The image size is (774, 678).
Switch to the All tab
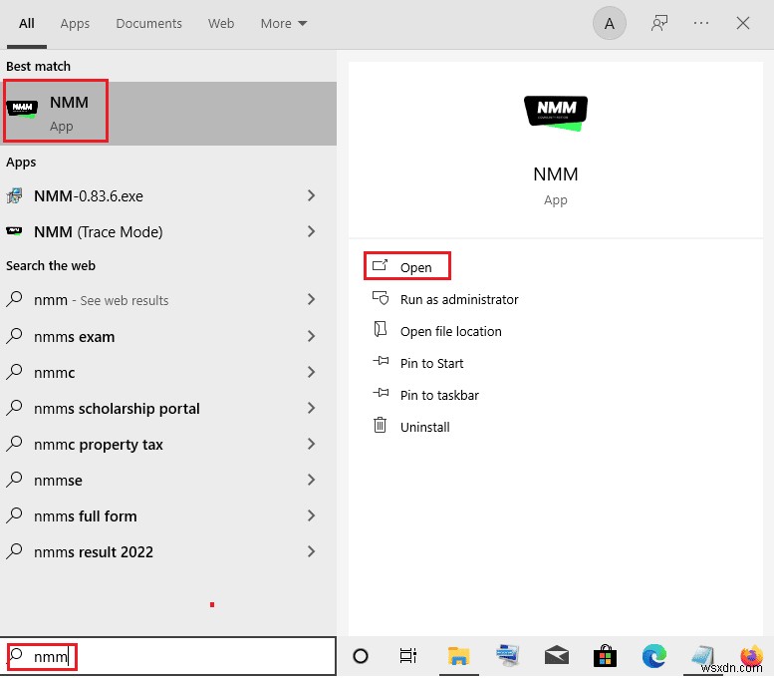point(27,23)
